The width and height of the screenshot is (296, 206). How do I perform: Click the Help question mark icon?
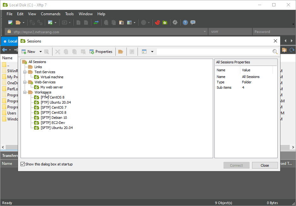click(185, 23)
